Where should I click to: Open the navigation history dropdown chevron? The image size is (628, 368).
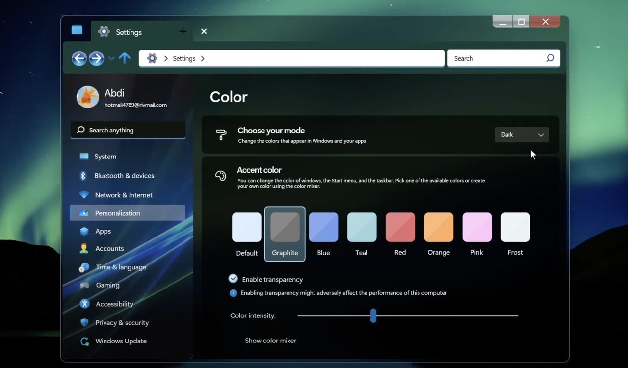(x=111, y=58)
